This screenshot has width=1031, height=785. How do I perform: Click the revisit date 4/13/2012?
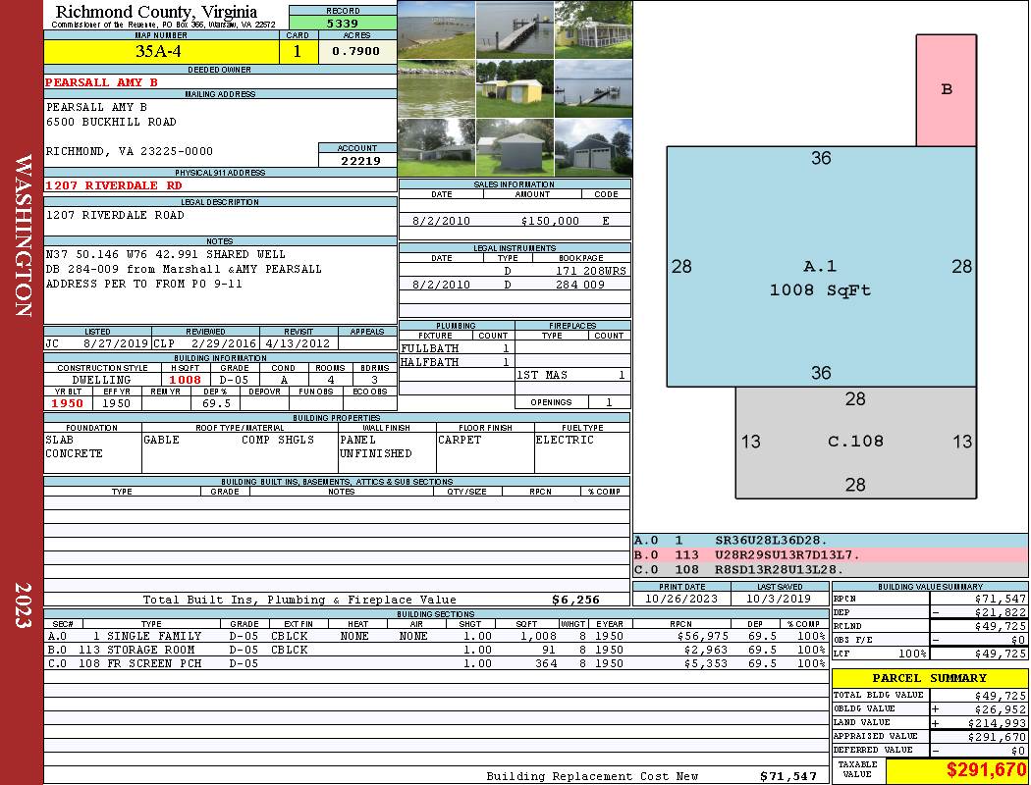pos(298,342)
